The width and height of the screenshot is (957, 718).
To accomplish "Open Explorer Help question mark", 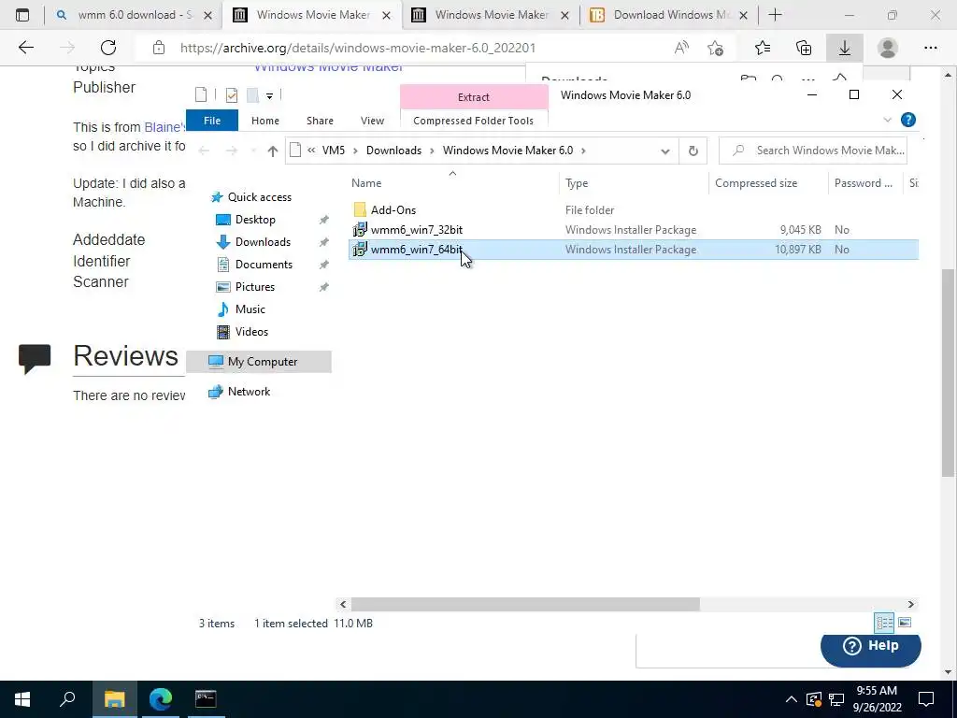I will pos(908,121).
